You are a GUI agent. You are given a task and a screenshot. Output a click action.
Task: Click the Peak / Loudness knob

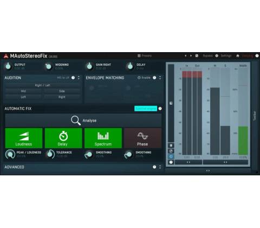(x=10, y=154)
